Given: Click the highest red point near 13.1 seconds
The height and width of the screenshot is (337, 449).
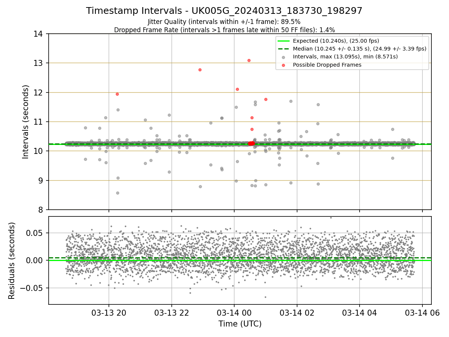Looking at the screenshot, I should [249, 60].
